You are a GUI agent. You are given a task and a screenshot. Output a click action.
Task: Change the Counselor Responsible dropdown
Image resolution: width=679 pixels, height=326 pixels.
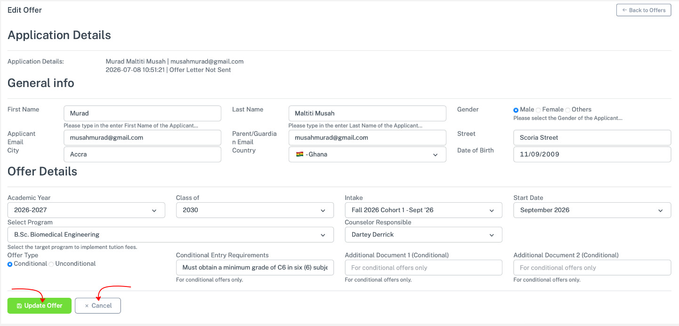tap(423, 235)
